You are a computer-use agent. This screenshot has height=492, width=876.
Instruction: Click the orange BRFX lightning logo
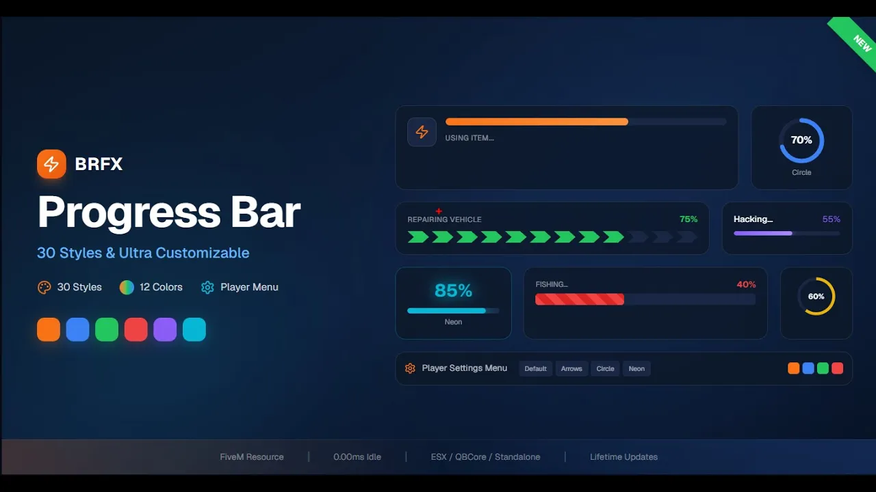click(51, 164)
